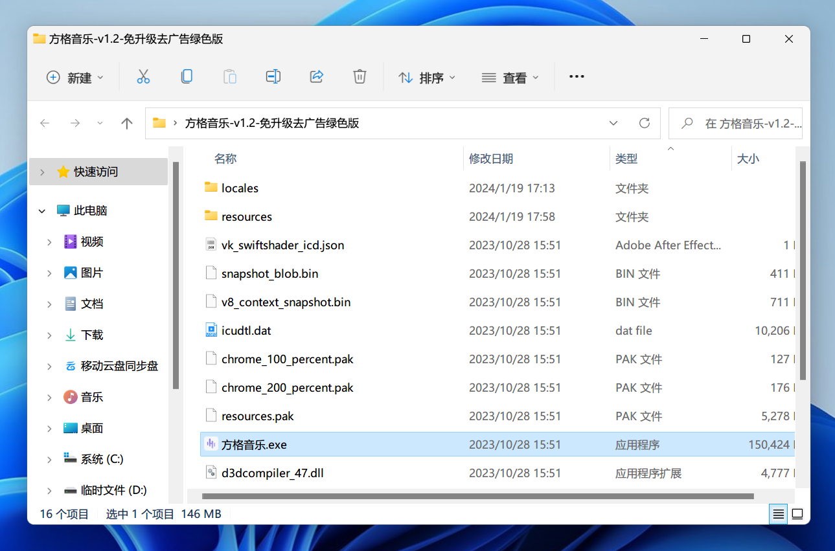Click the Paste clipboard icon

click(230, 77)
